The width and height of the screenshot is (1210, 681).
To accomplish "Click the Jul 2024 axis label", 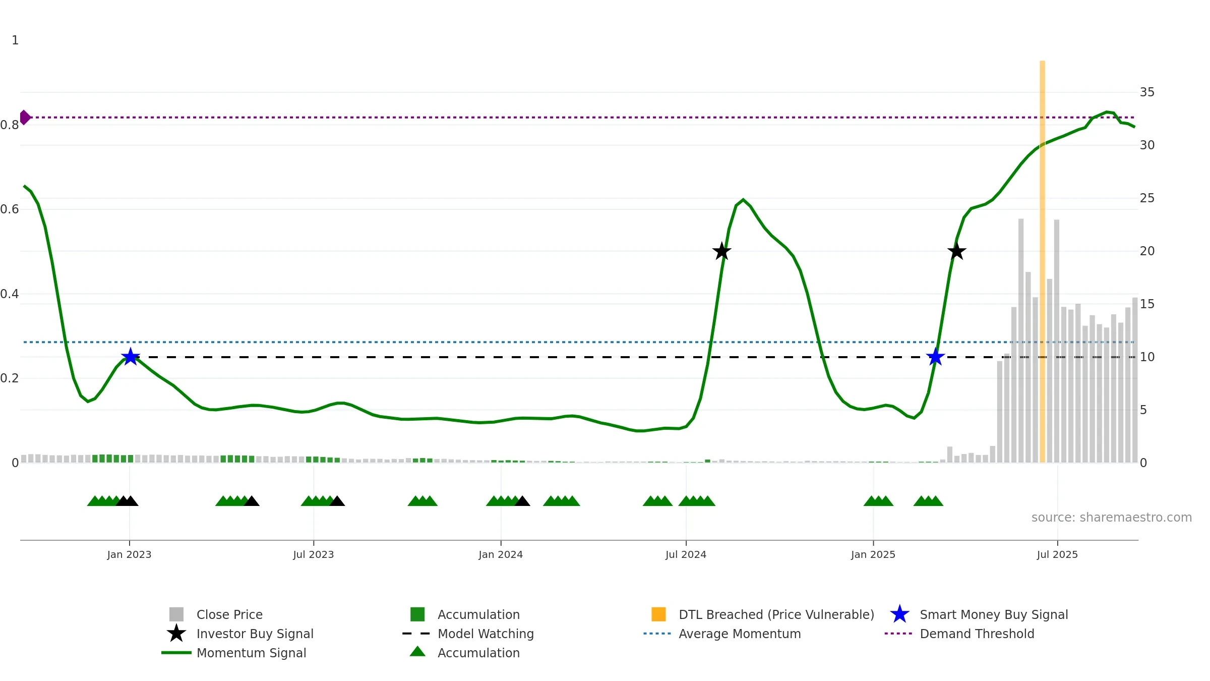I will point(686,554).
